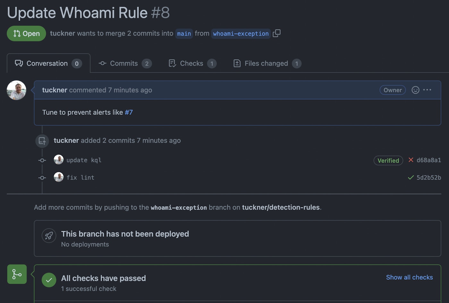Open the emoji reaction picker

coord(415,90)
